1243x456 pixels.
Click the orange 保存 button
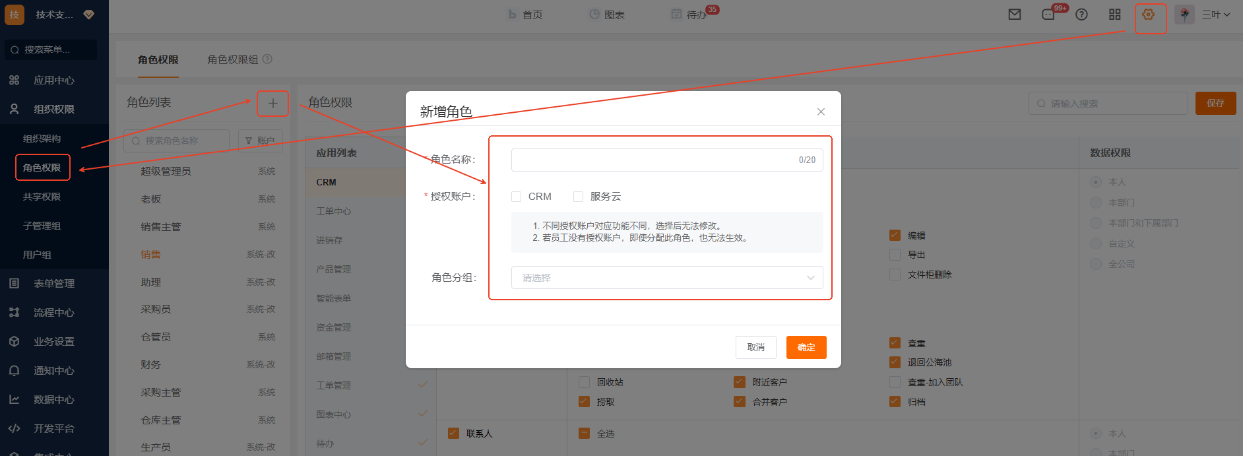1215,104
